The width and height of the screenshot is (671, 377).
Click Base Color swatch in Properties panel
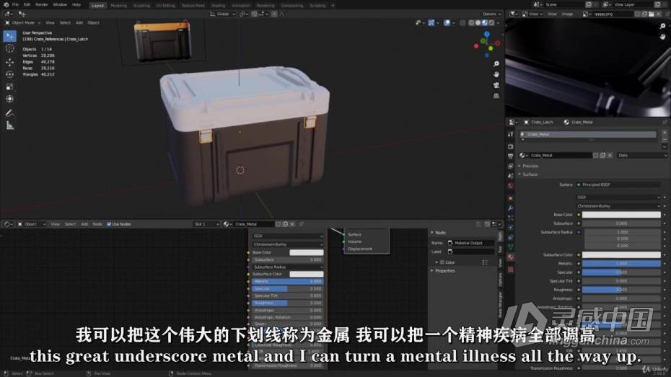pyautogui.click(x=621, y=215)
